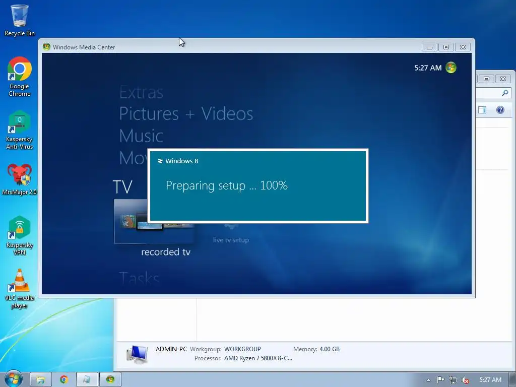Click the Windows Media Center taskbar button
Image resolution: width=516 pixels, height=387 pixels.
click(110, 380)
